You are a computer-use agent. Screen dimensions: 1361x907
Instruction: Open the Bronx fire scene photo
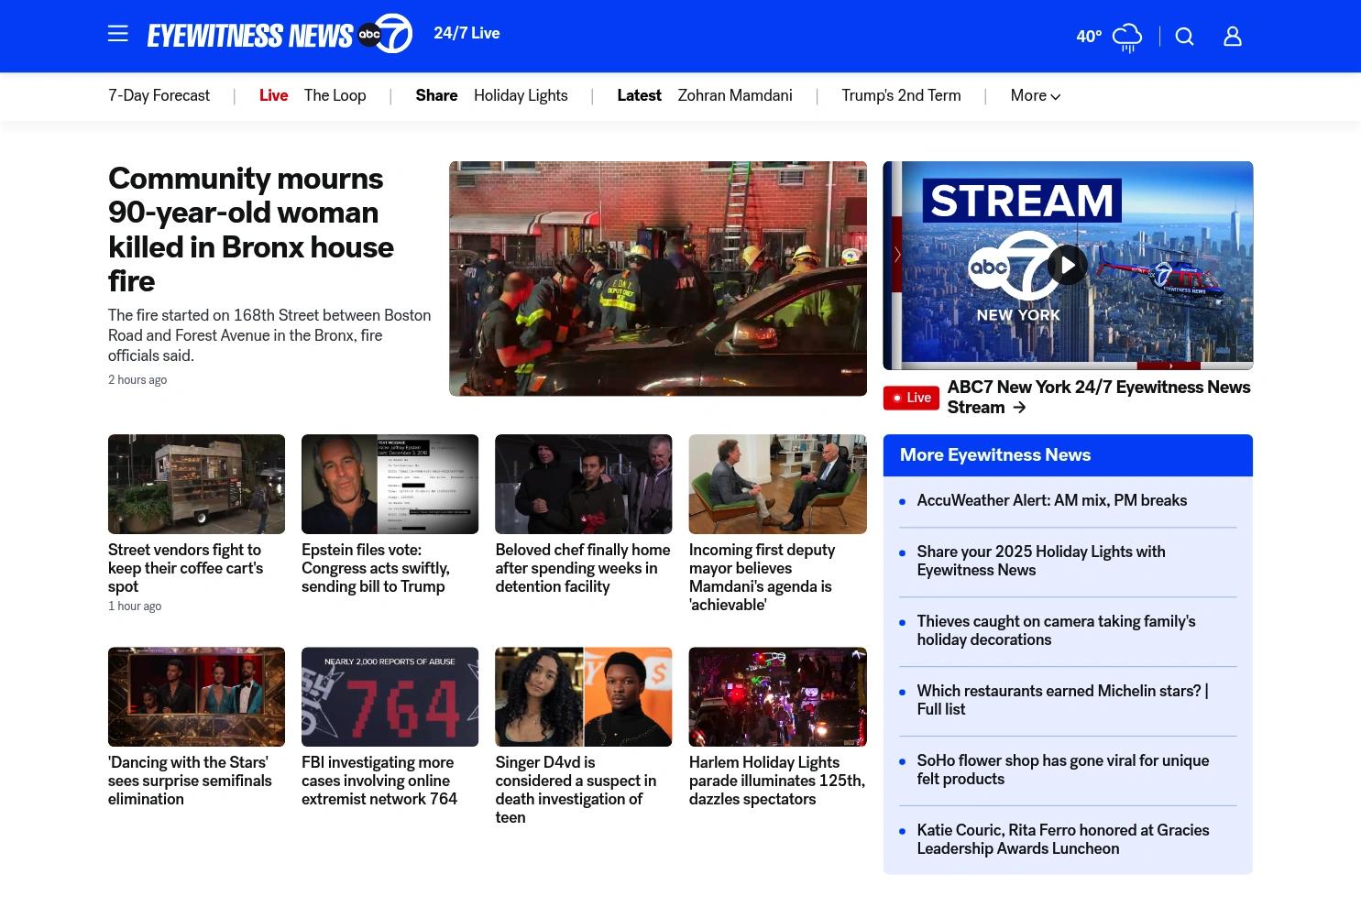click(x=658, y=279)
